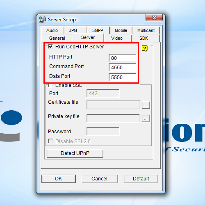The image size is (205, 205).
Task: Enable the SSL checkbox
Action: click(x=50, y=85)
